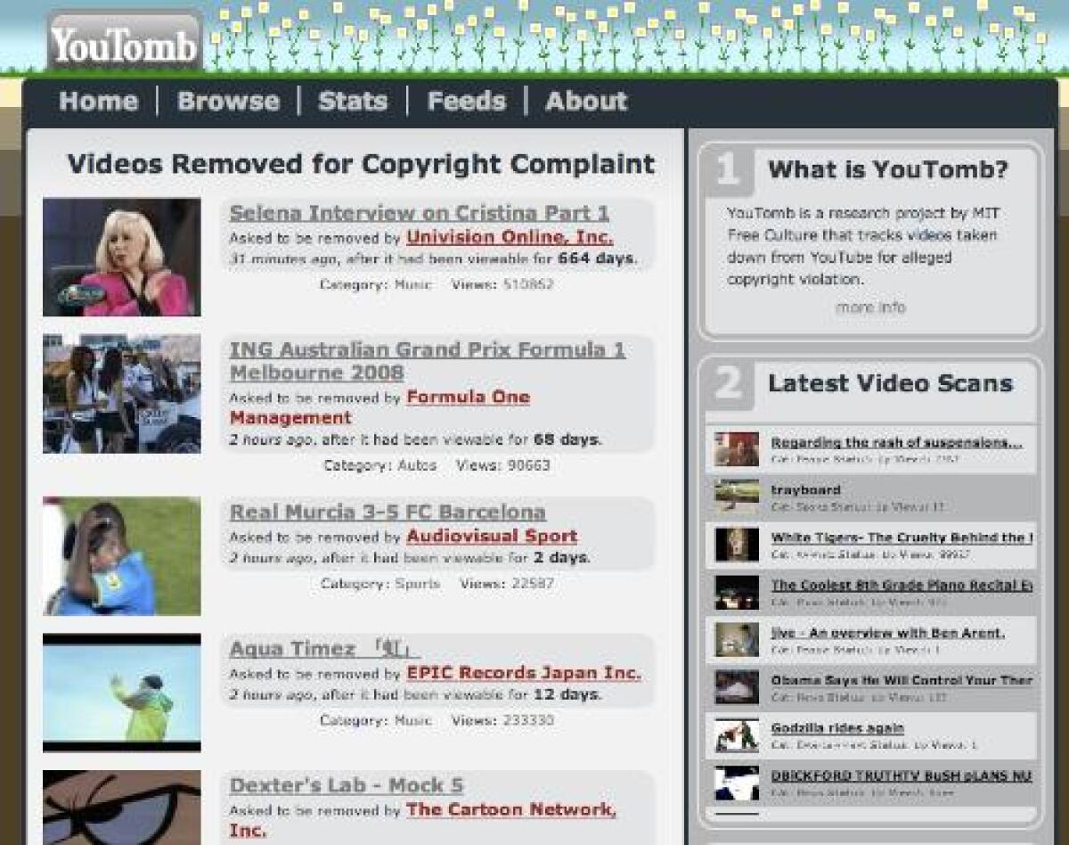
Task: Open the Stats page
Action: (x=353, y=101)
